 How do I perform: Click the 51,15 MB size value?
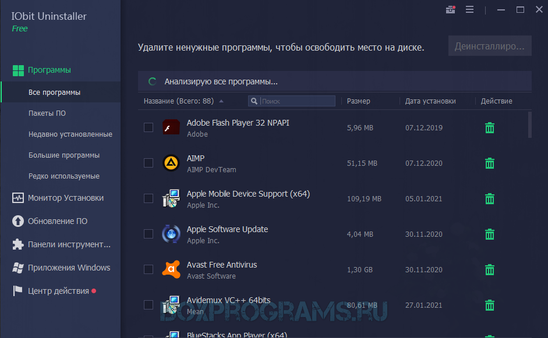pos(362,163)
